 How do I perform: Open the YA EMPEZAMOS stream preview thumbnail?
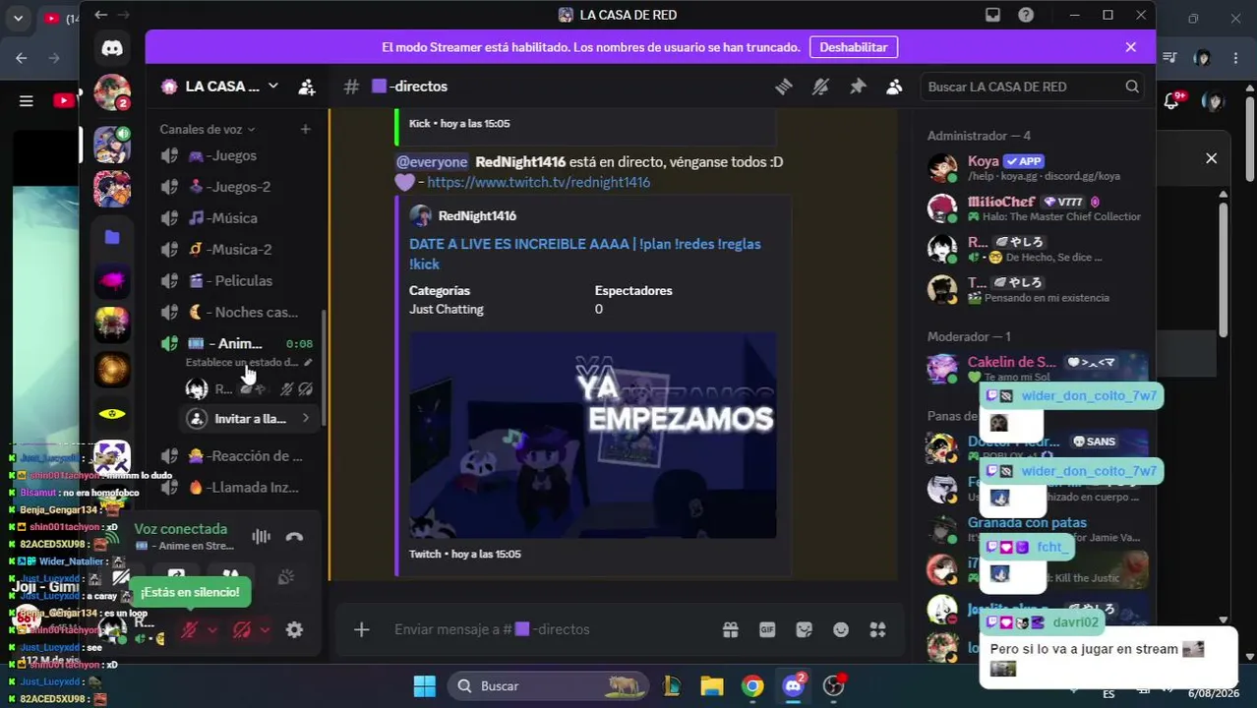click(593, 435)
